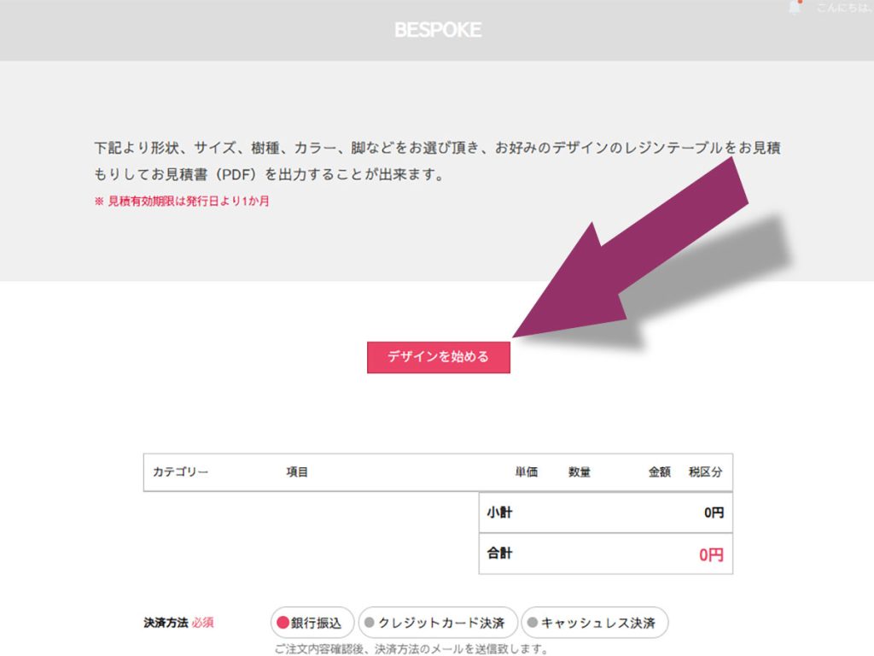
Task: Click the red 見積有効期限 notice text
Action: click(x=182, y=202)
